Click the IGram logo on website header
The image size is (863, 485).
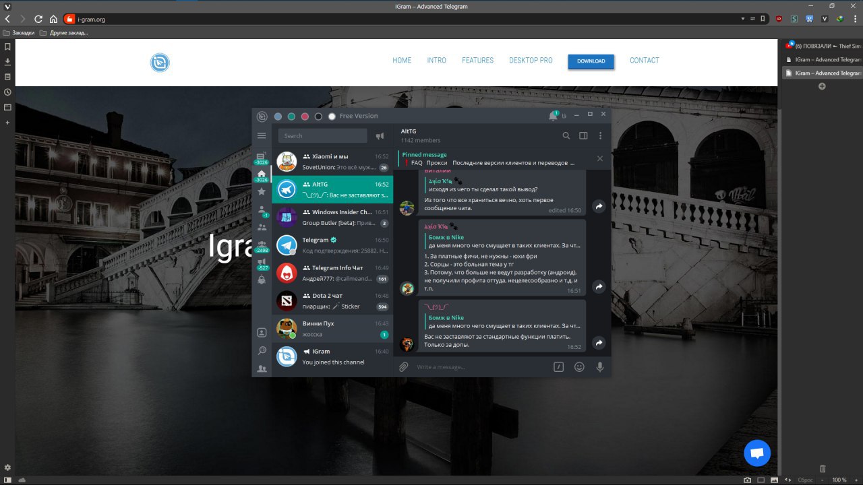point(160,63)
